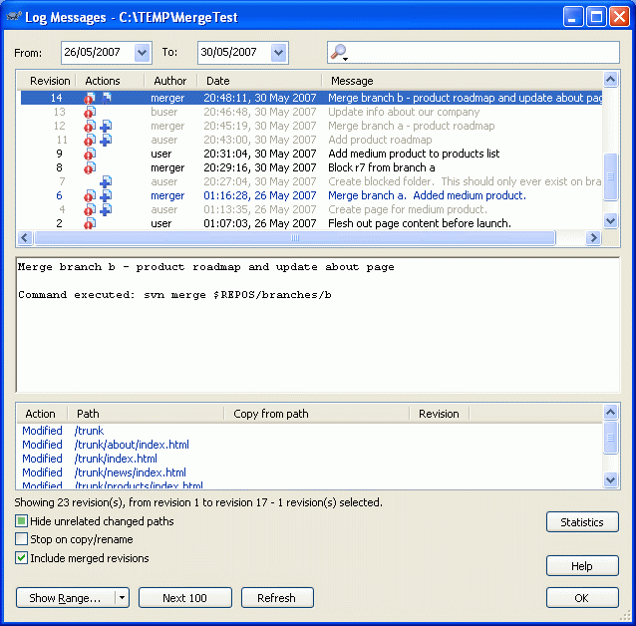
Task: Click the TortoiseSVN title bar icon
Action: 14,17
